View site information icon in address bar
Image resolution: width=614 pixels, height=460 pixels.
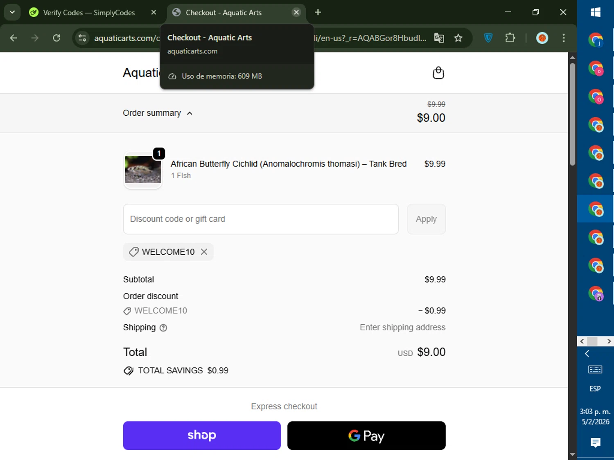point(82,38)
